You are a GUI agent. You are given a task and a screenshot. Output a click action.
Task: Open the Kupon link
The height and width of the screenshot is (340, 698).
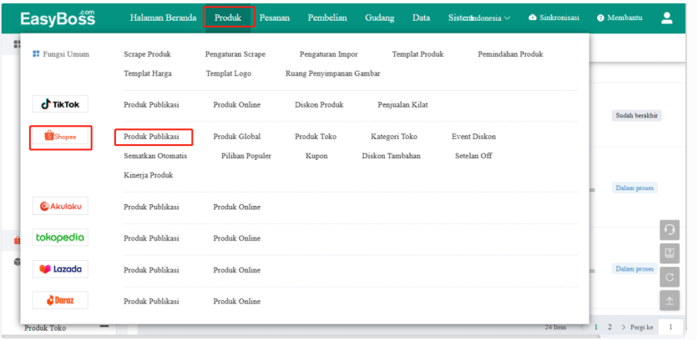316,156
